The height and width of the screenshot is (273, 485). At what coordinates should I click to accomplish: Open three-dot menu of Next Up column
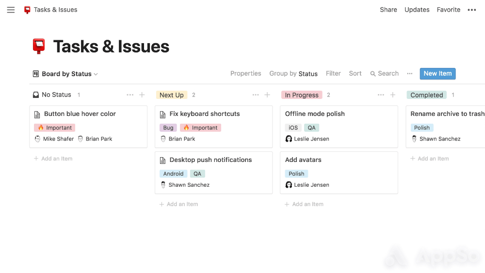(x=256, y=95)
